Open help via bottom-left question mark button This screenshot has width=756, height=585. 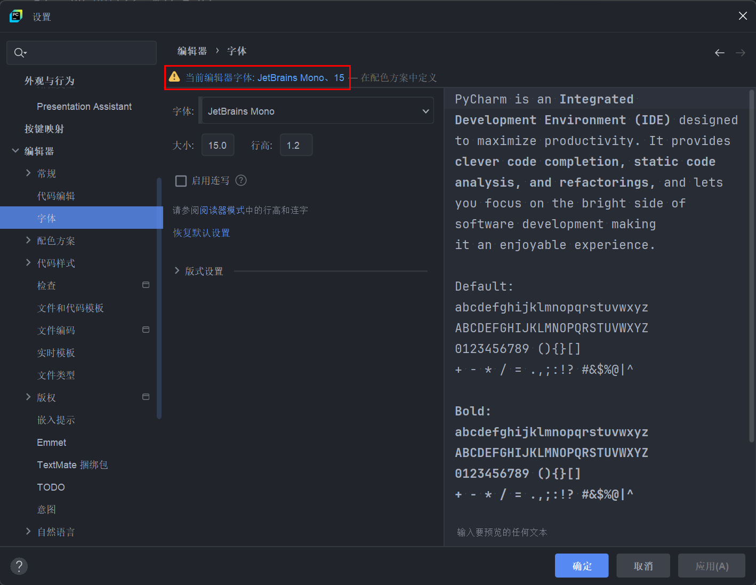[x=19, y=566]
